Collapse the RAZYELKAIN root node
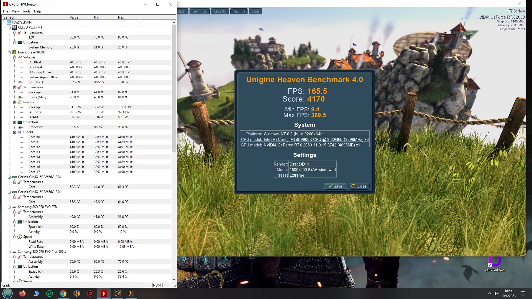The width and height of the screenshot is (532, 299). point(4,22)
